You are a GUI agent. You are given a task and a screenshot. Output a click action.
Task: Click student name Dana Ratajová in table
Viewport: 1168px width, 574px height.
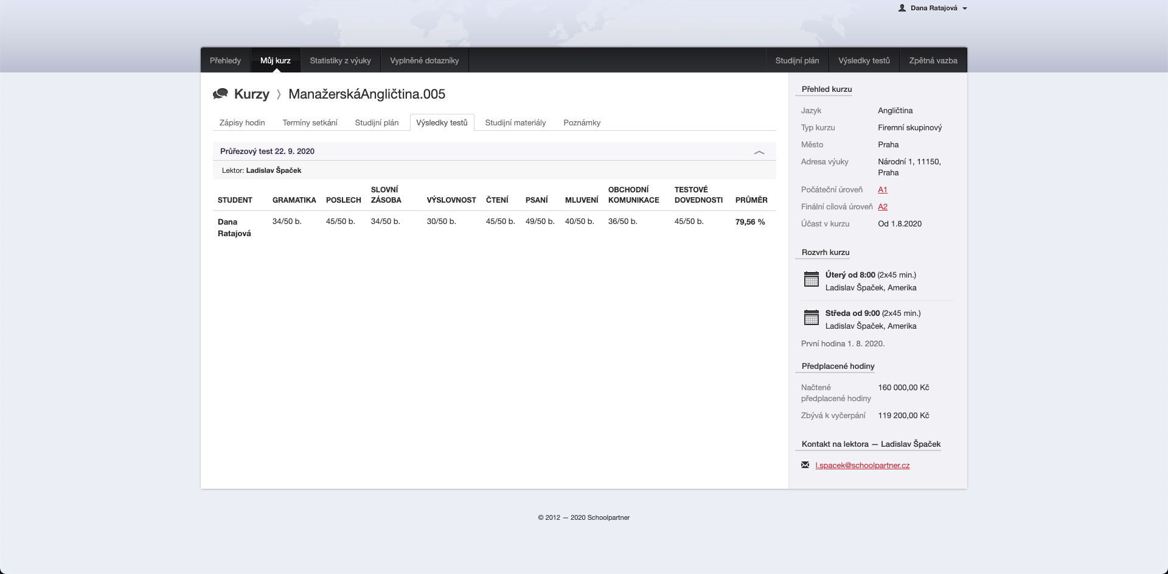coord(234,228)
